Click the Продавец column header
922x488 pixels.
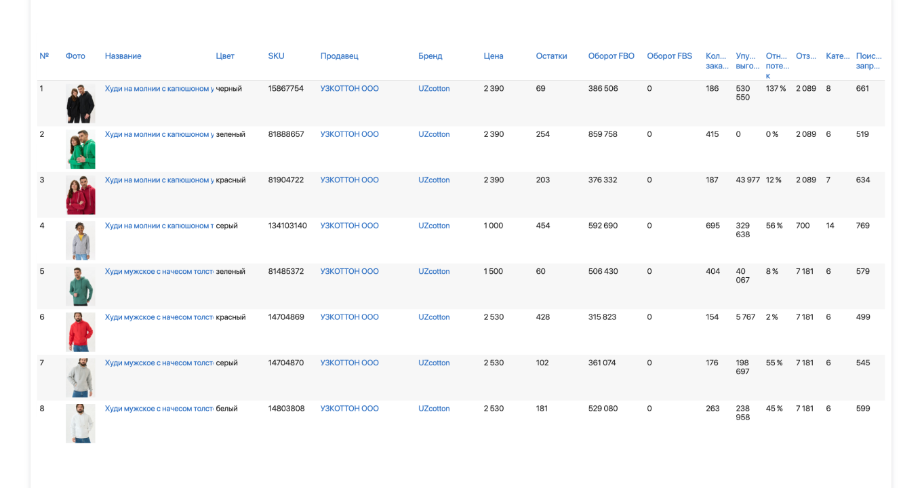pyautogui.click(x=339, y=56)
